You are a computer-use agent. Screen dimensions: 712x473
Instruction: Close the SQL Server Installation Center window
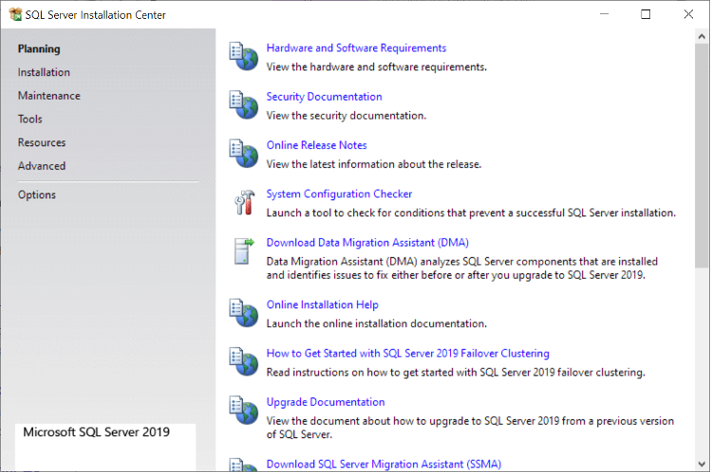tap(688, 14)
